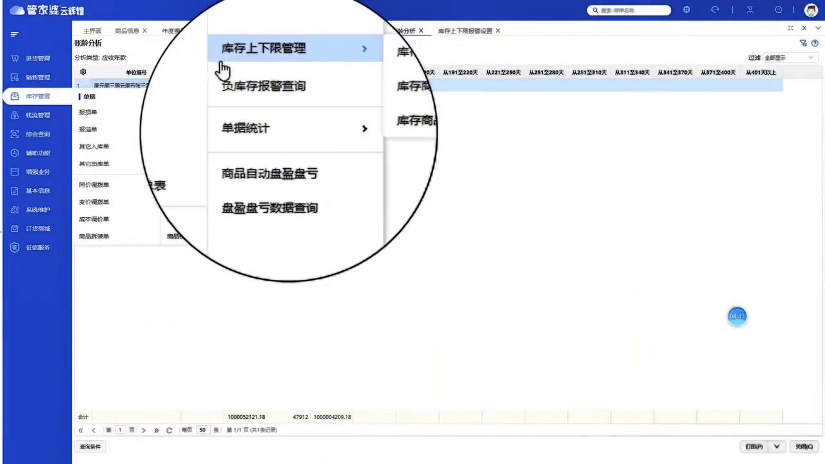Open the help question-mark icon

pyautogui.click(x=815, y=43)
